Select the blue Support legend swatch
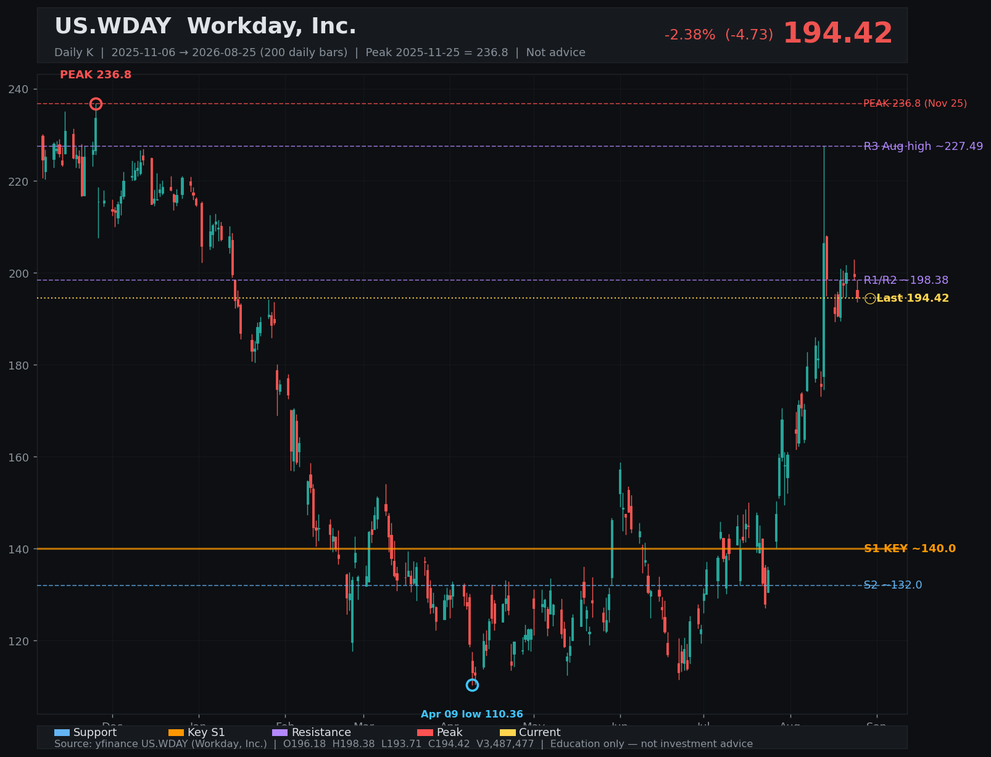 (x=62, y=732)
